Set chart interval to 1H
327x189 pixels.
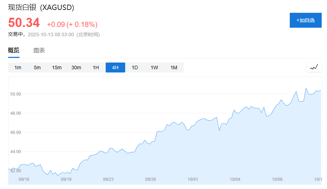(x=96, y=67)
